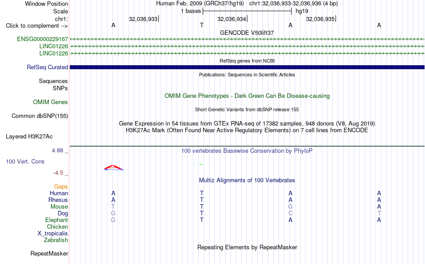
Task: Open Common dbSNP(155) track label
Action: pyautogui.click(x=39, y=116)
